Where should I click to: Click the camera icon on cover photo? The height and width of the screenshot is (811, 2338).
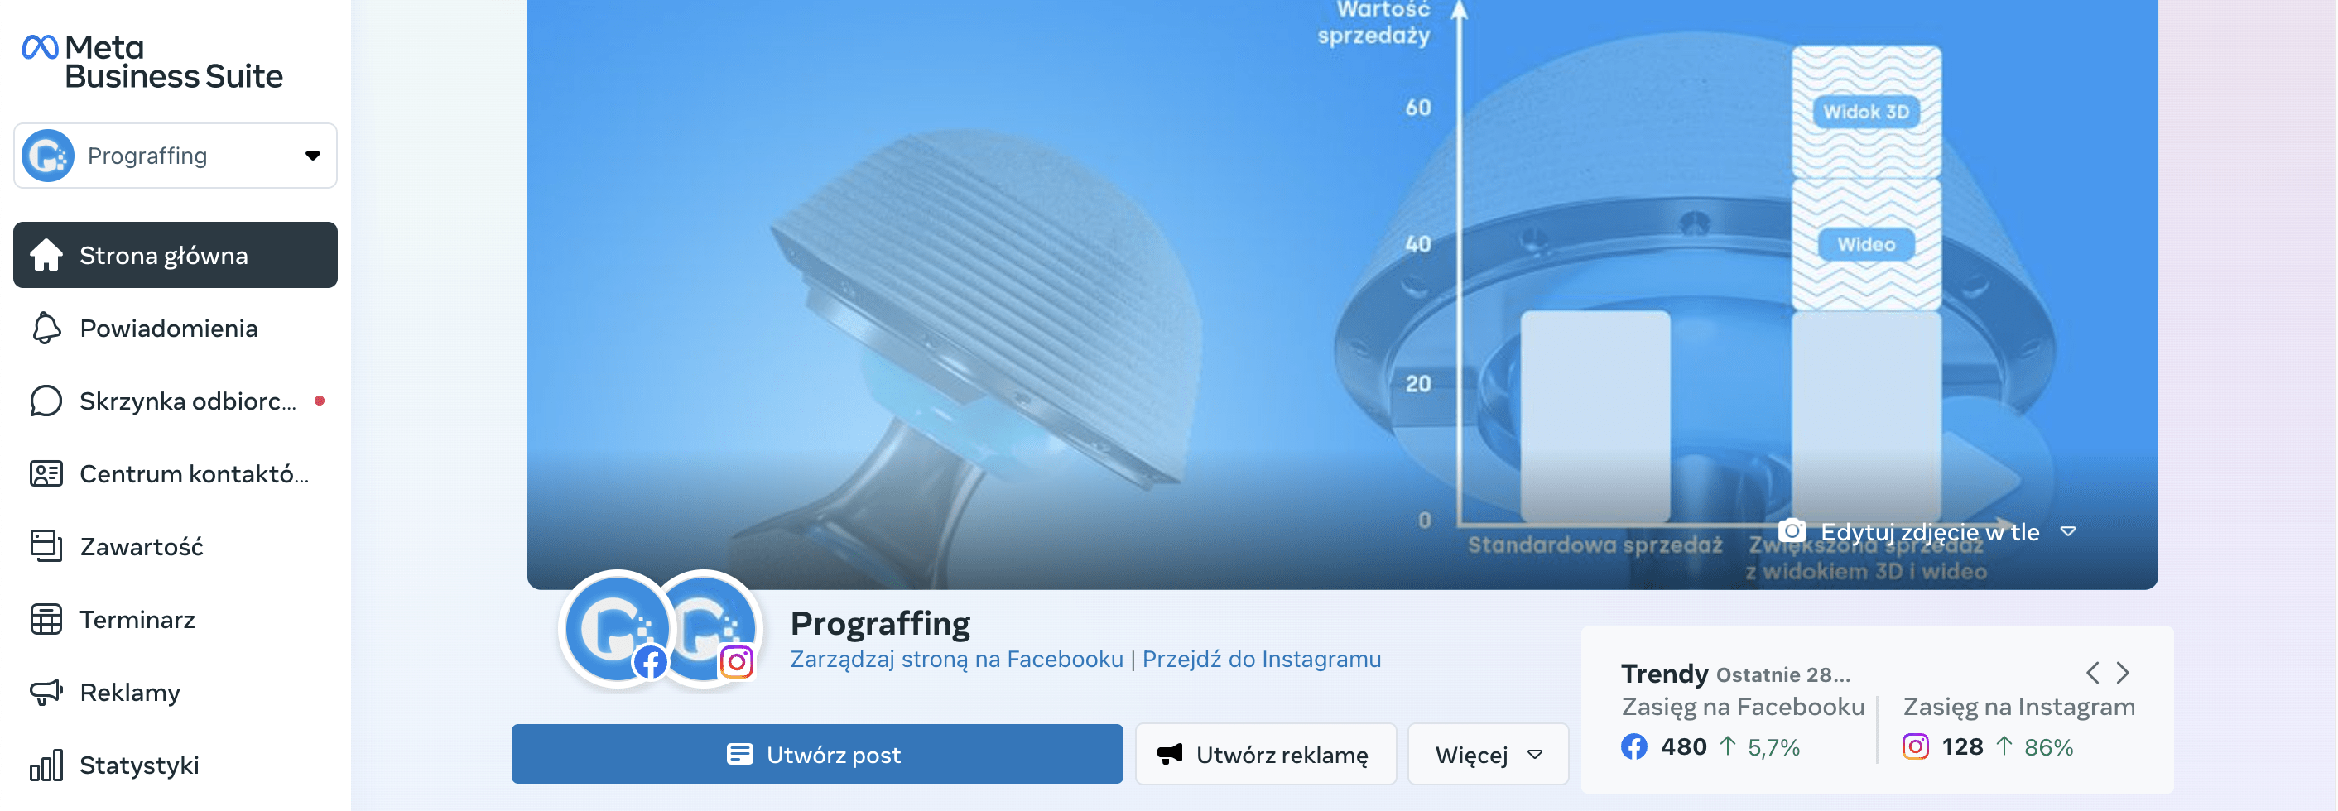1791,530
